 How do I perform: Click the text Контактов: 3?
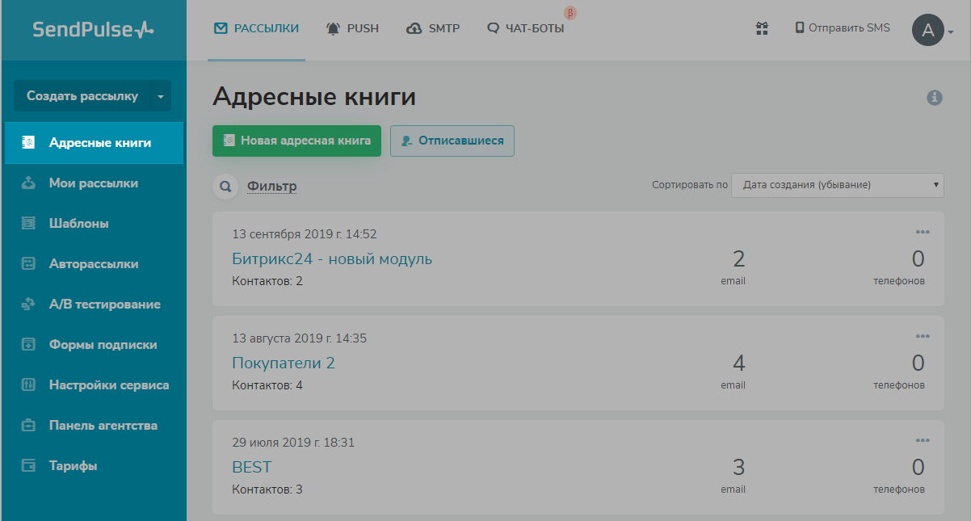point(267,489)
